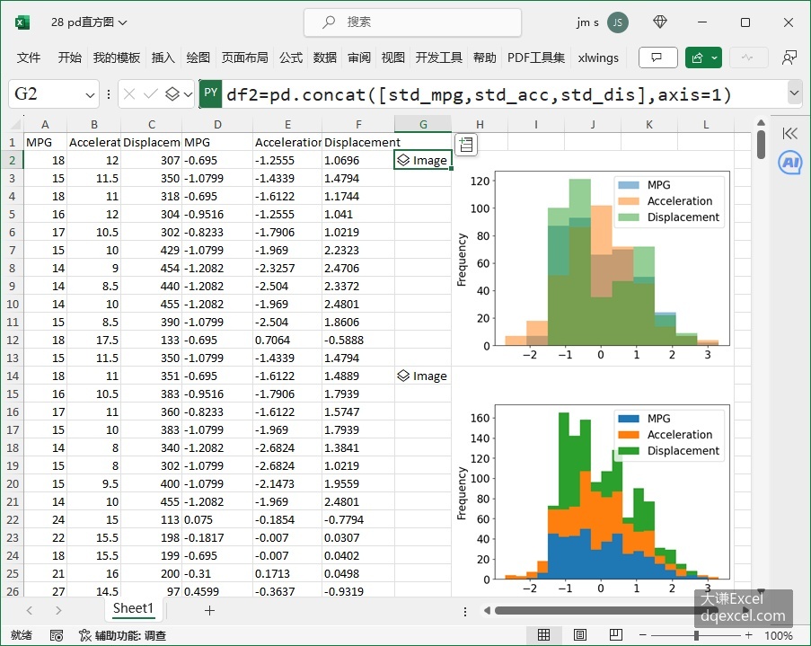Click the green PY formula badge

click(210, 93)
